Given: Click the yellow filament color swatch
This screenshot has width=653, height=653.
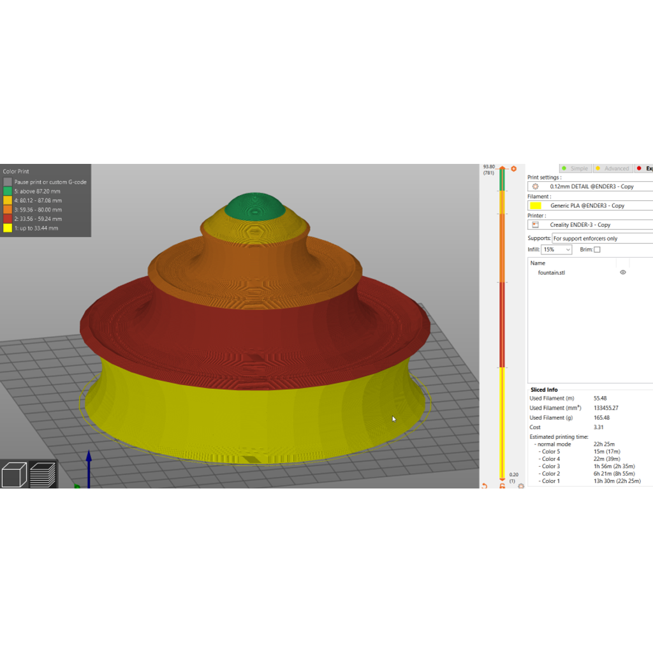Looking at the screenshot, I should 536,206.
